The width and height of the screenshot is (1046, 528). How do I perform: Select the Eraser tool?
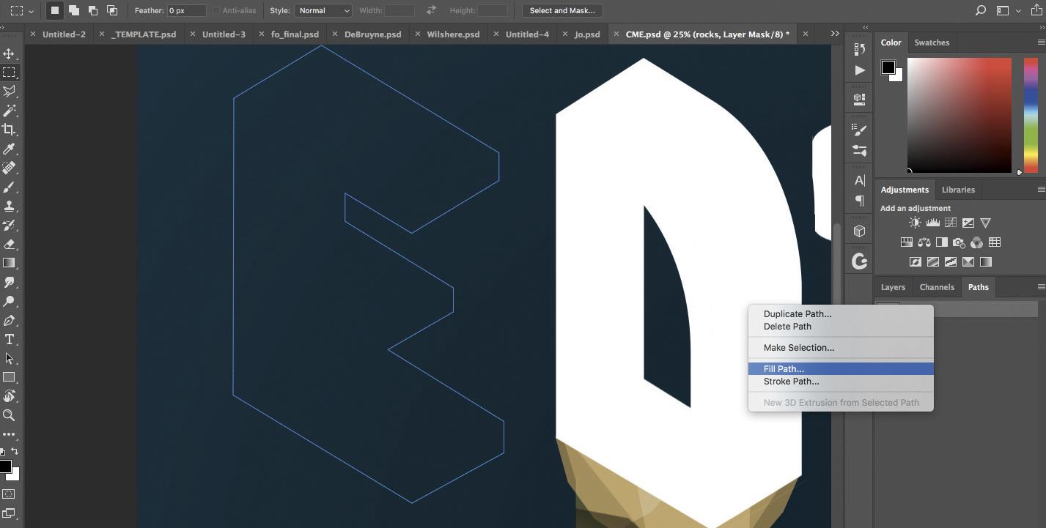[x=10, y=244]
